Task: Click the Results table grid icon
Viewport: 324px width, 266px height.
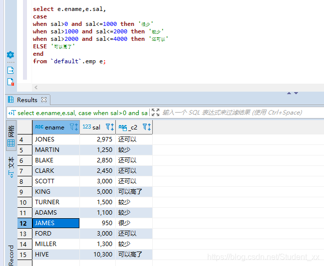Action: pyautogui.click(x=11, y=100)
